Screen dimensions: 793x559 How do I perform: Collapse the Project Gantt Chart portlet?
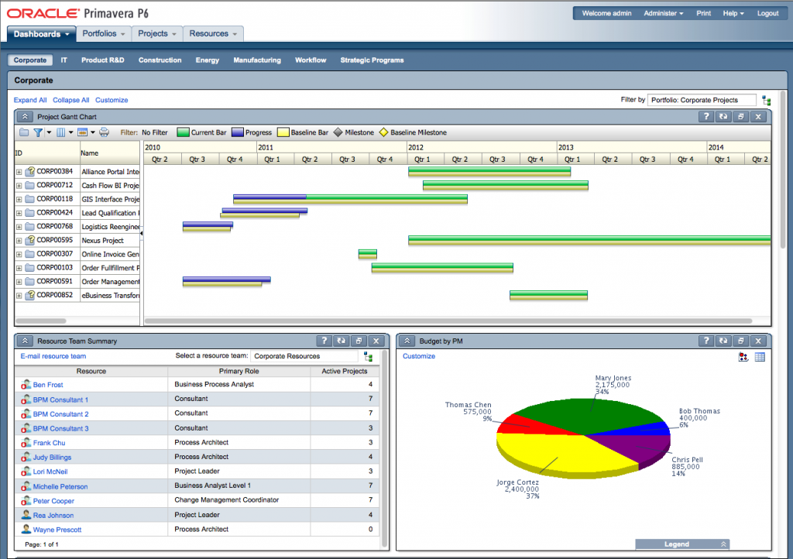pos(25,116)
